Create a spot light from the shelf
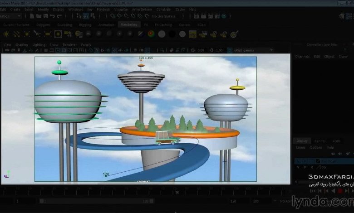Image resolution: width=354 pixels, height=213 pixels. point(37,34)
